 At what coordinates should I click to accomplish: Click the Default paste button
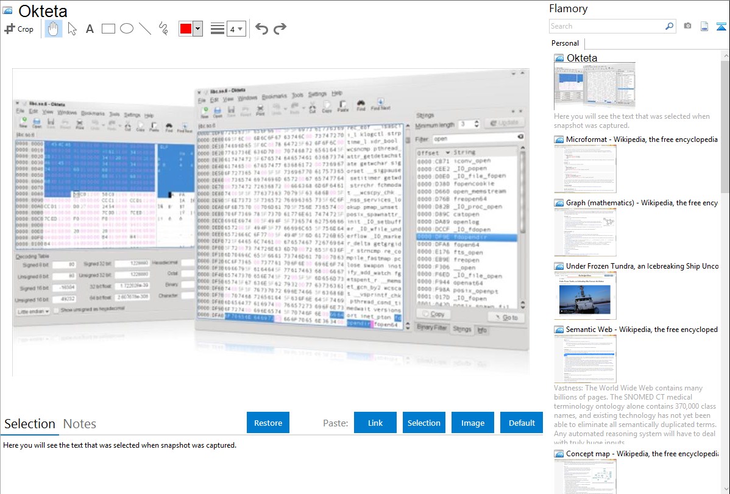coord(522,423)
